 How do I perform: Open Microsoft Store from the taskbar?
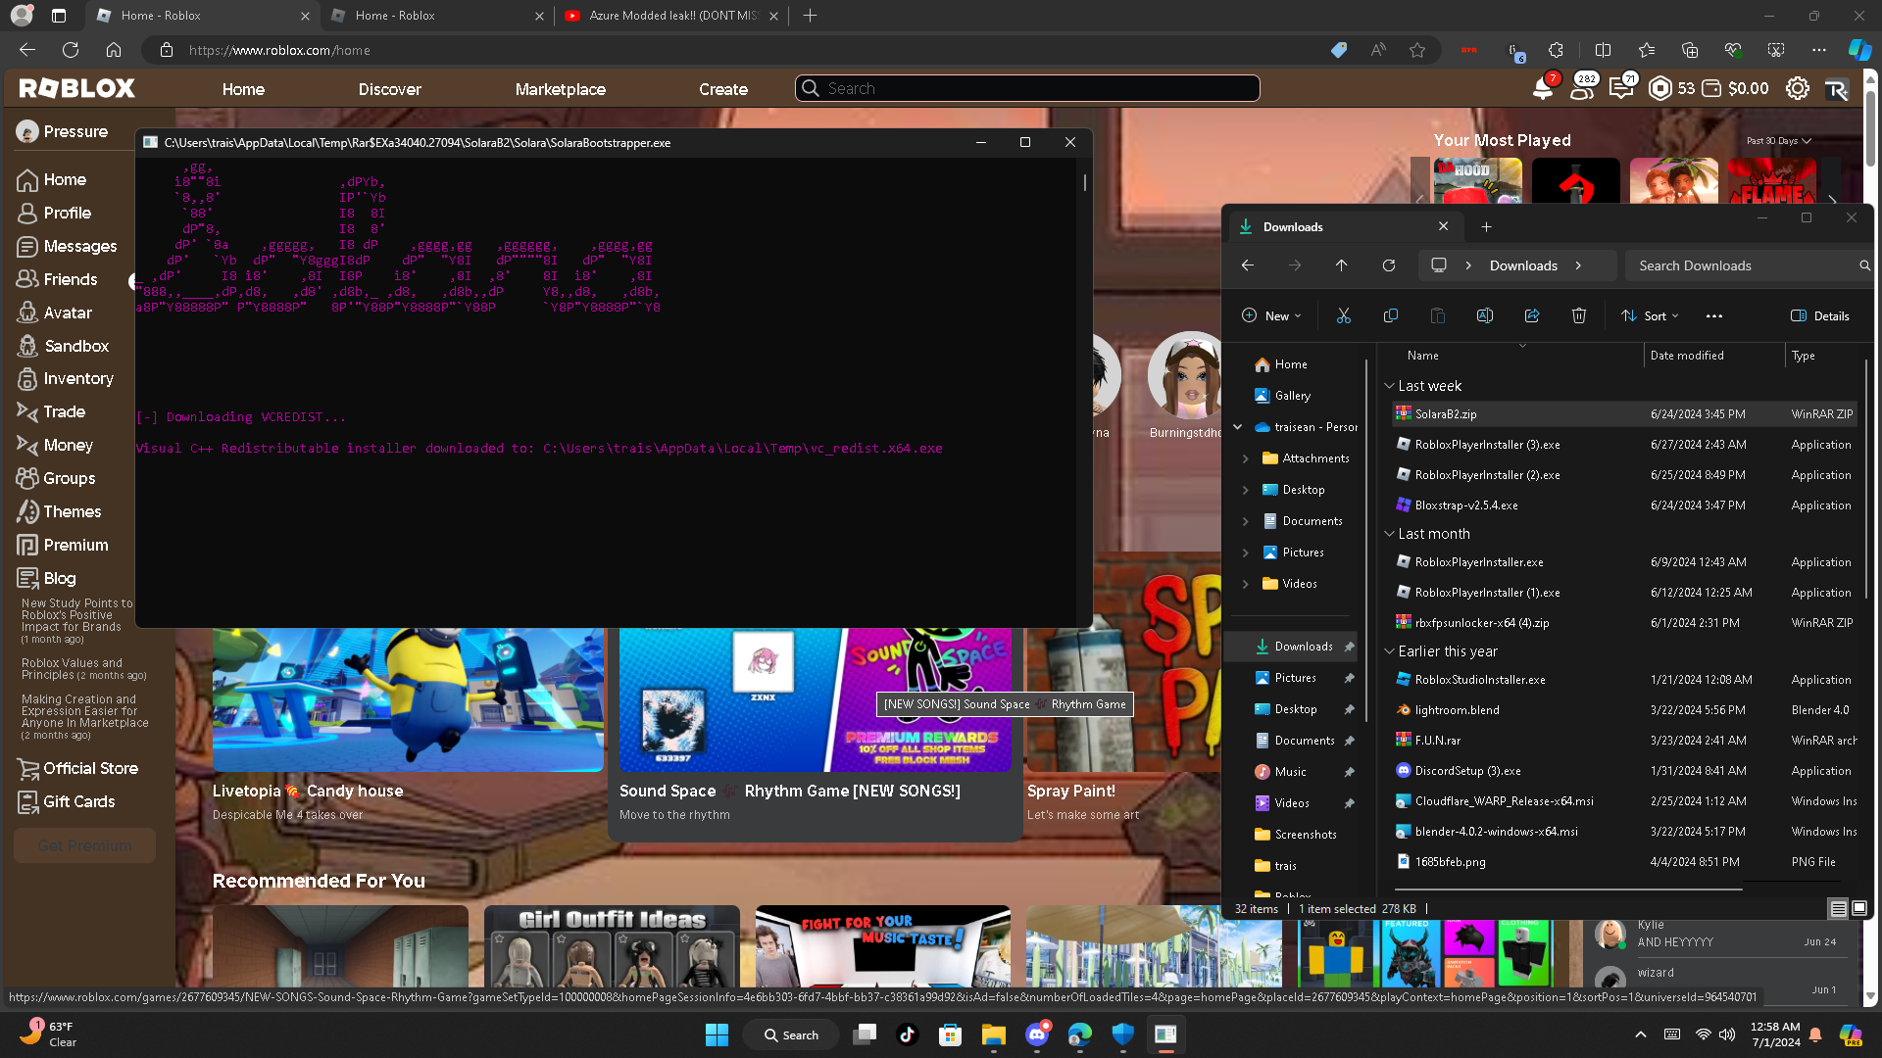coord(950,1034)
